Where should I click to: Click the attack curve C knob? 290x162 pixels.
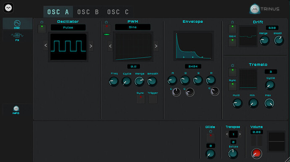click(177, 92)
